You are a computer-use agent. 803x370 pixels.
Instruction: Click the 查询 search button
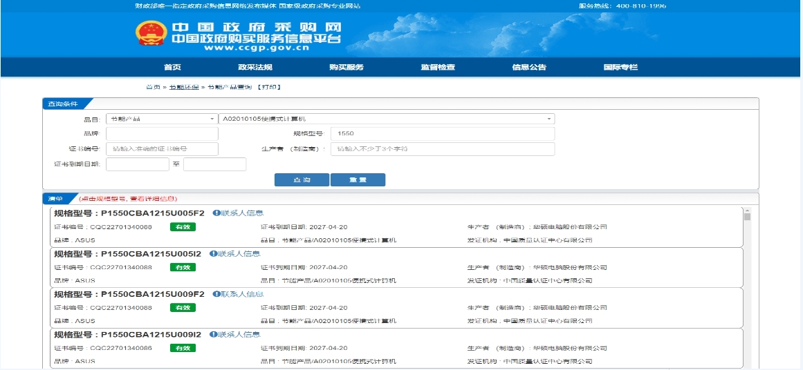pyautogui.click(x=302, y=179)
